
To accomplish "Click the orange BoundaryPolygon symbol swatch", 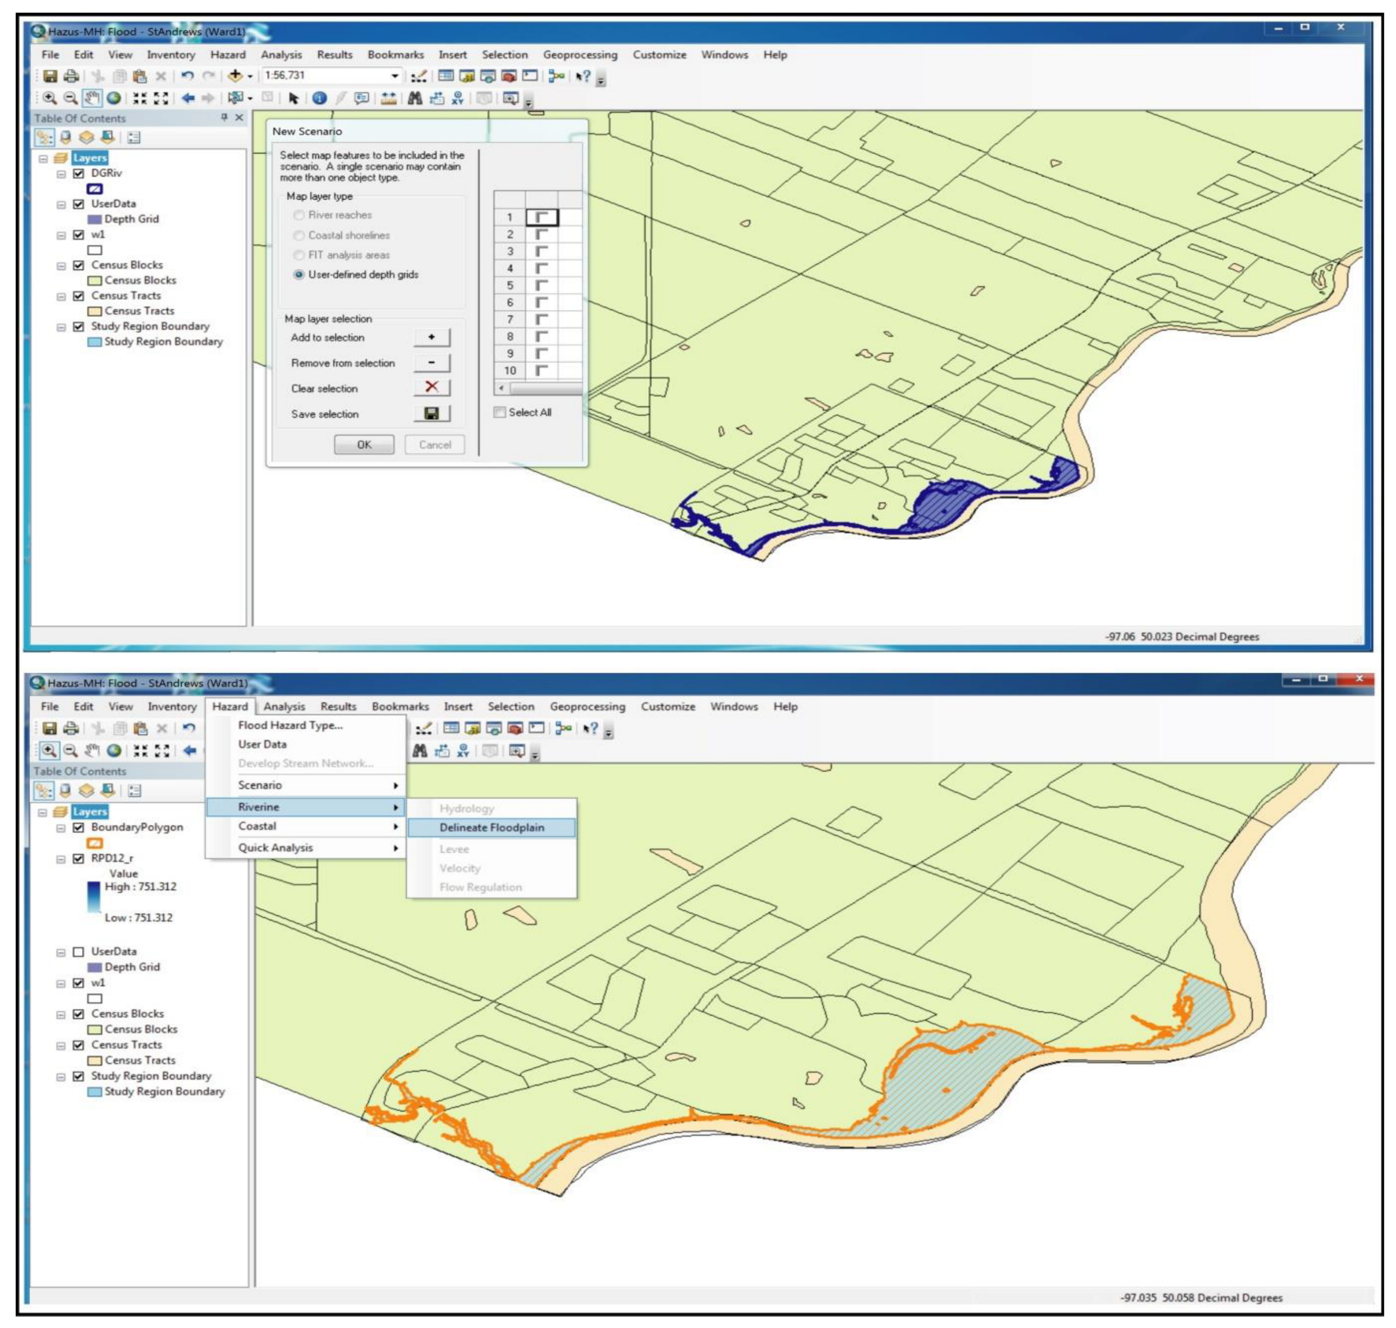I will click(95, 843).
